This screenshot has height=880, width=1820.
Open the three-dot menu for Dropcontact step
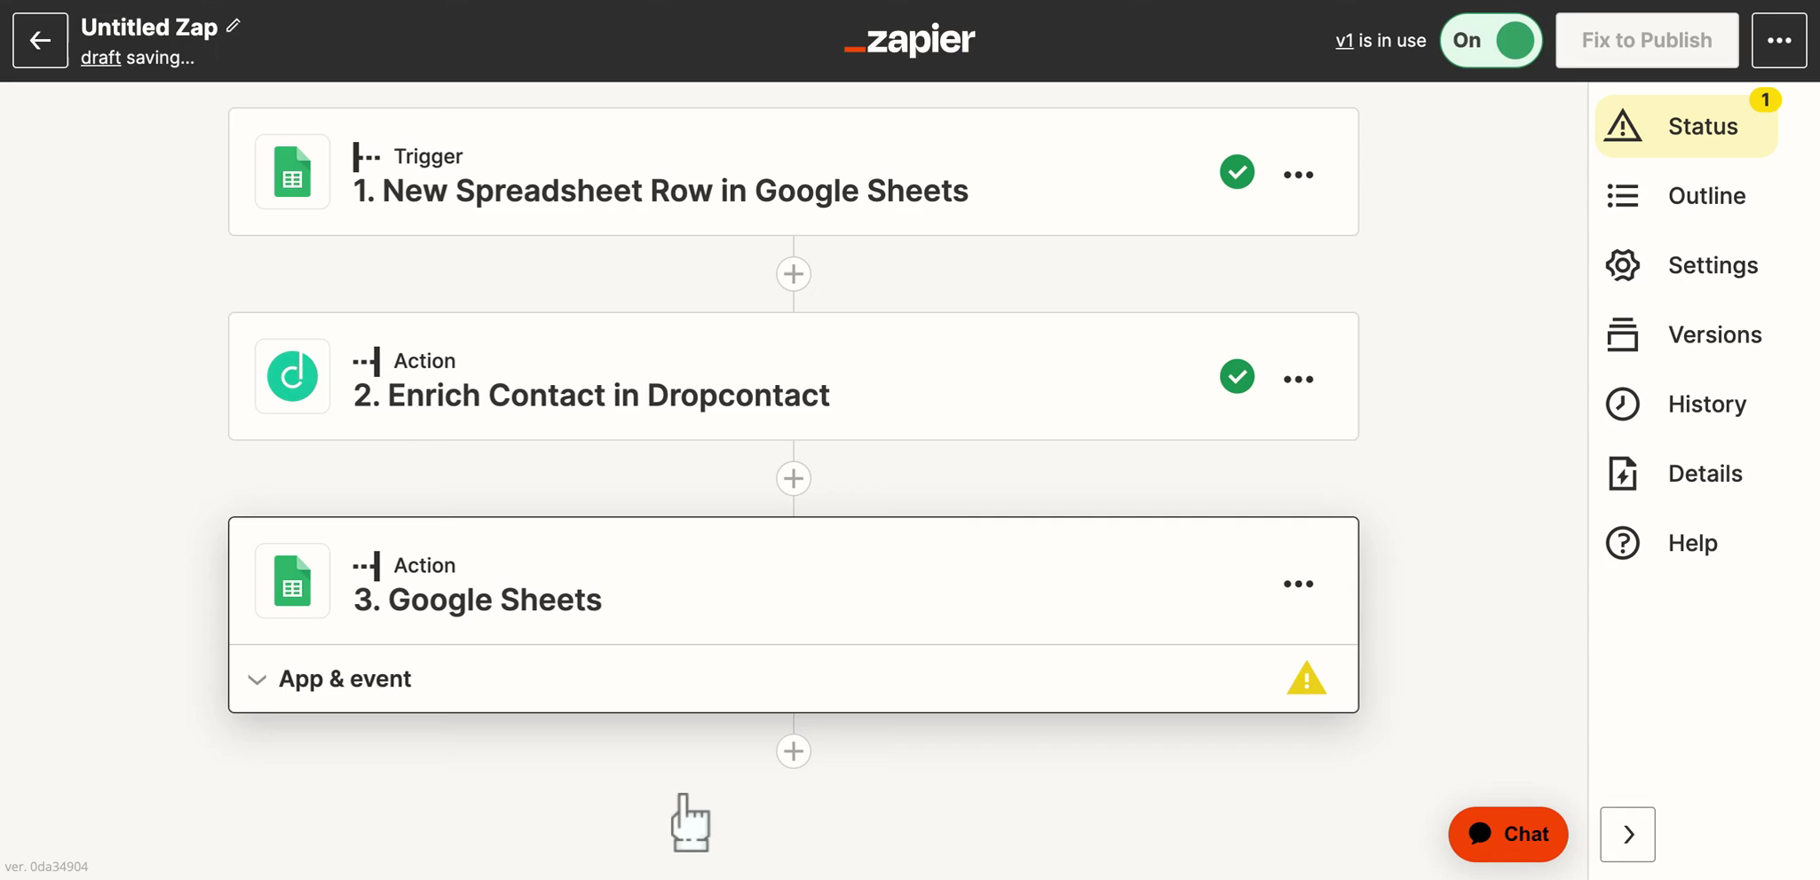(1298, 379)
